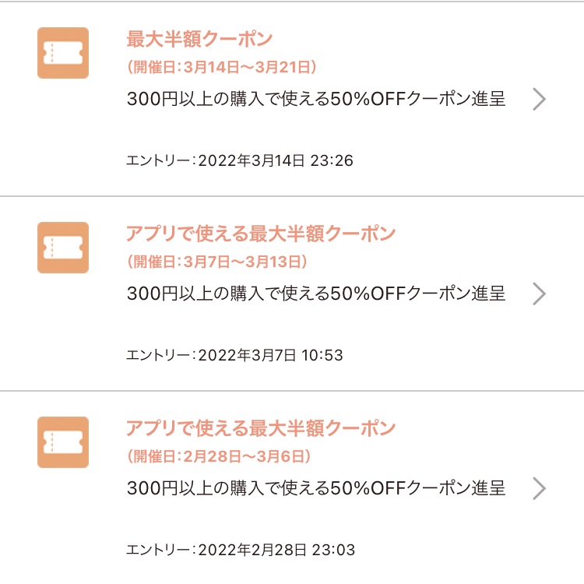Tap coupon icon for 3月14日〜3月21日 campaign
The image size is (584, 584).
tap(63, 53)
